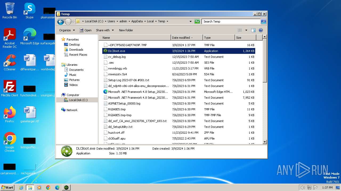Click the search magnifier icon
Image resolution: width=341 pixels, height=191 pixels.
coord(263,21)
